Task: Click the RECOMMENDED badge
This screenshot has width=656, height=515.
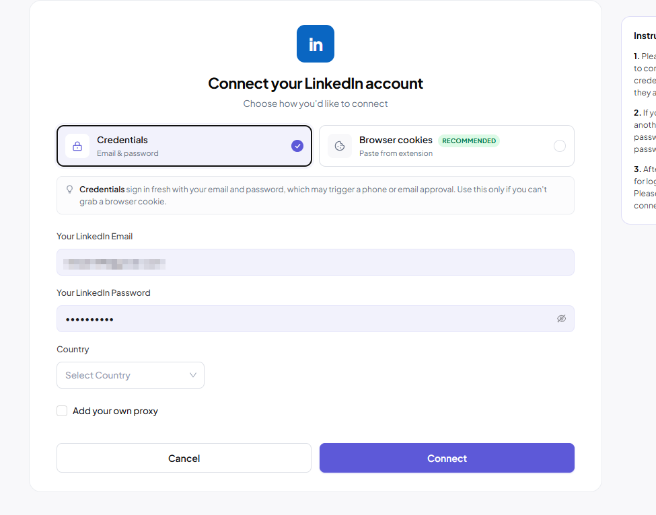Action: pos(469,141)
